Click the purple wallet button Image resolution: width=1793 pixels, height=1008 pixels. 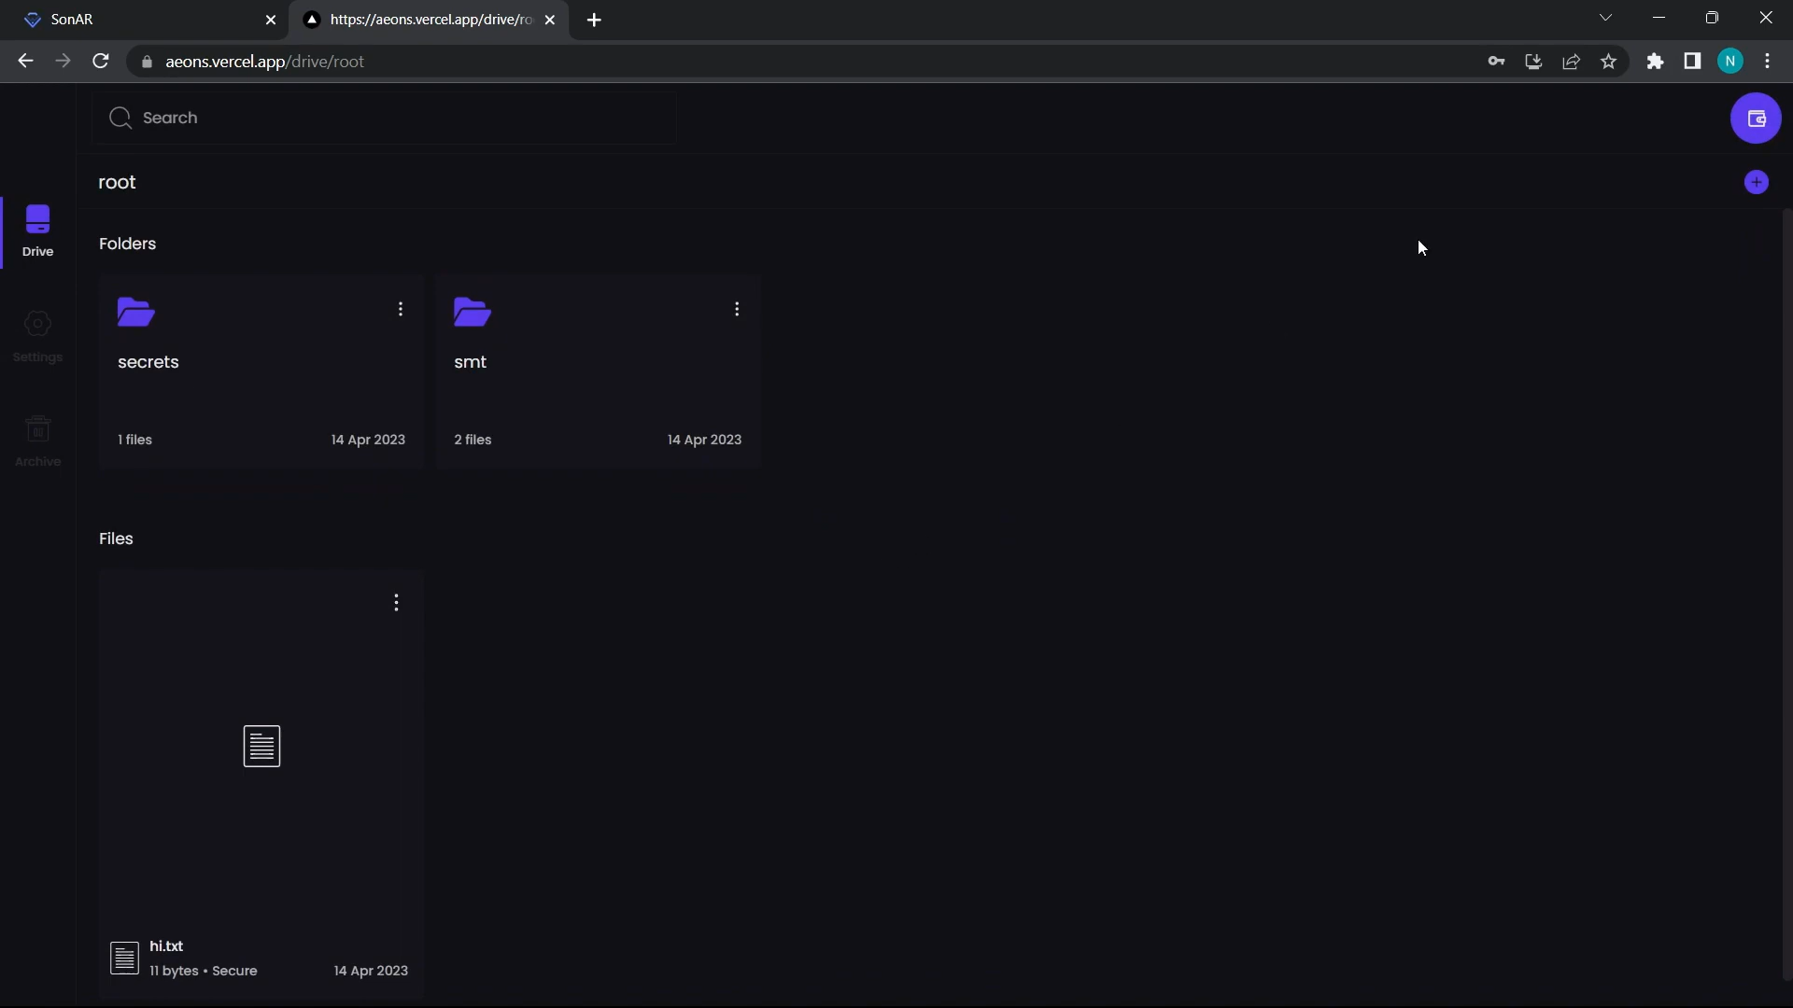[1757, 118]
